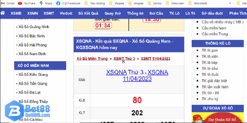
Task: Go to the site home icon
Action: click(x=2, y=13)
